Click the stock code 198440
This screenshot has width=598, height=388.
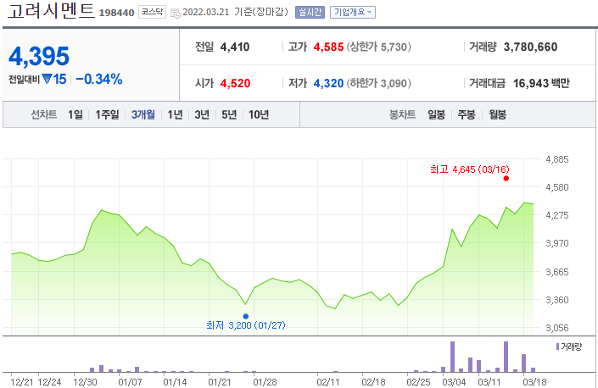click(117, 13)
